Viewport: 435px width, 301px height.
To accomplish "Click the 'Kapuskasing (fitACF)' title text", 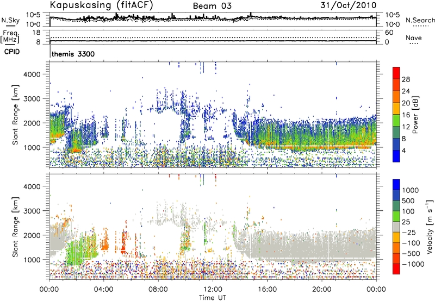I will [101, 5].
